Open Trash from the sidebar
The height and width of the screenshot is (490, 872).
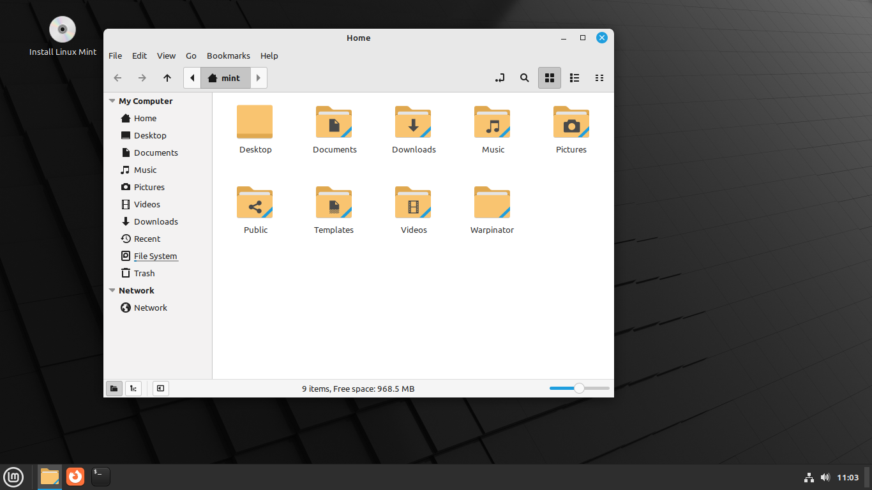click(143, 272)
